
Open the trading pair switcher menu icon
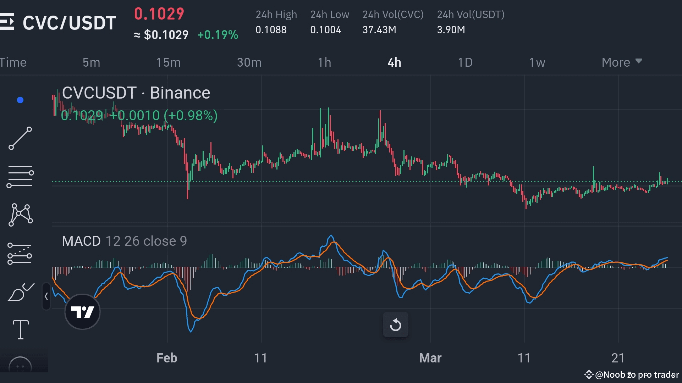7,22
